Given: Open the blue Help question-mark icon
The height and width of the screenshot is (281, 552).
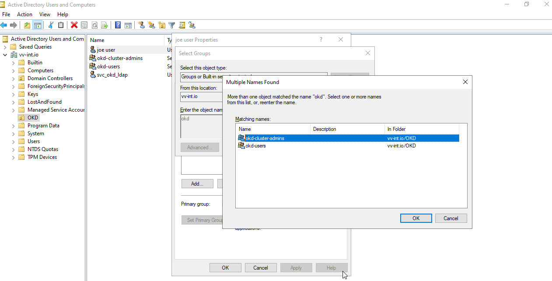Looking at the screenshot, I should (x=118, y=25).
